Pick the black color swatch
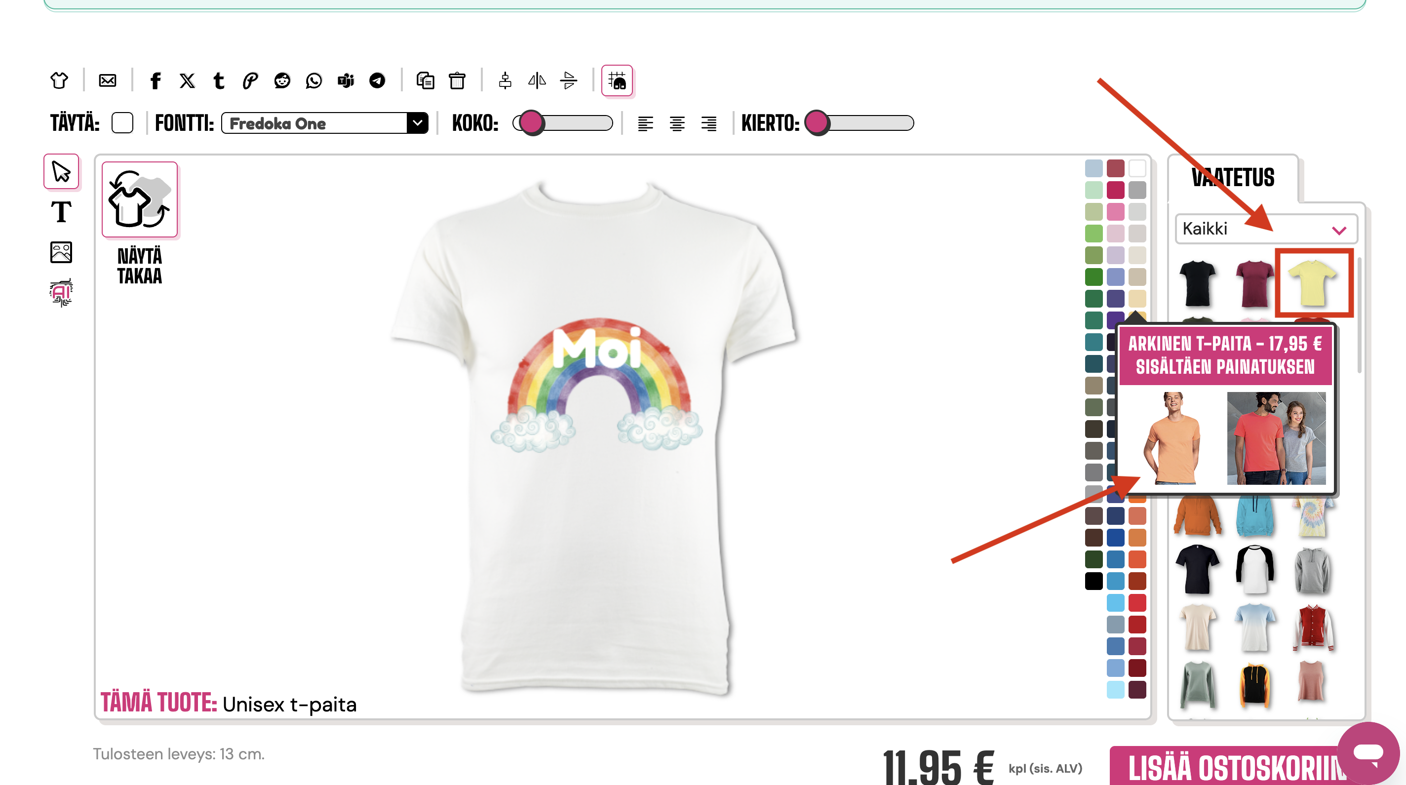Viewport: 1406px width, 785px height. coord(1094,581)
